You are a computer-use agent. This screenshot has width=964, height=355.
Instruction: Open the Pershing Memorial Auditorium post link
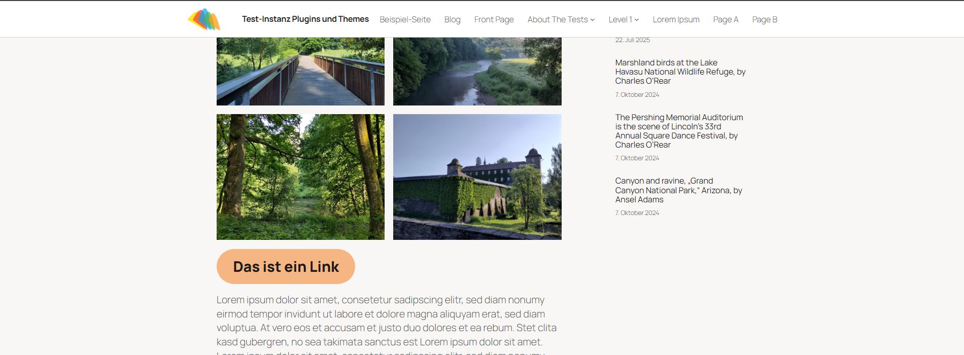pyautogui.click(x=679, y=131)
